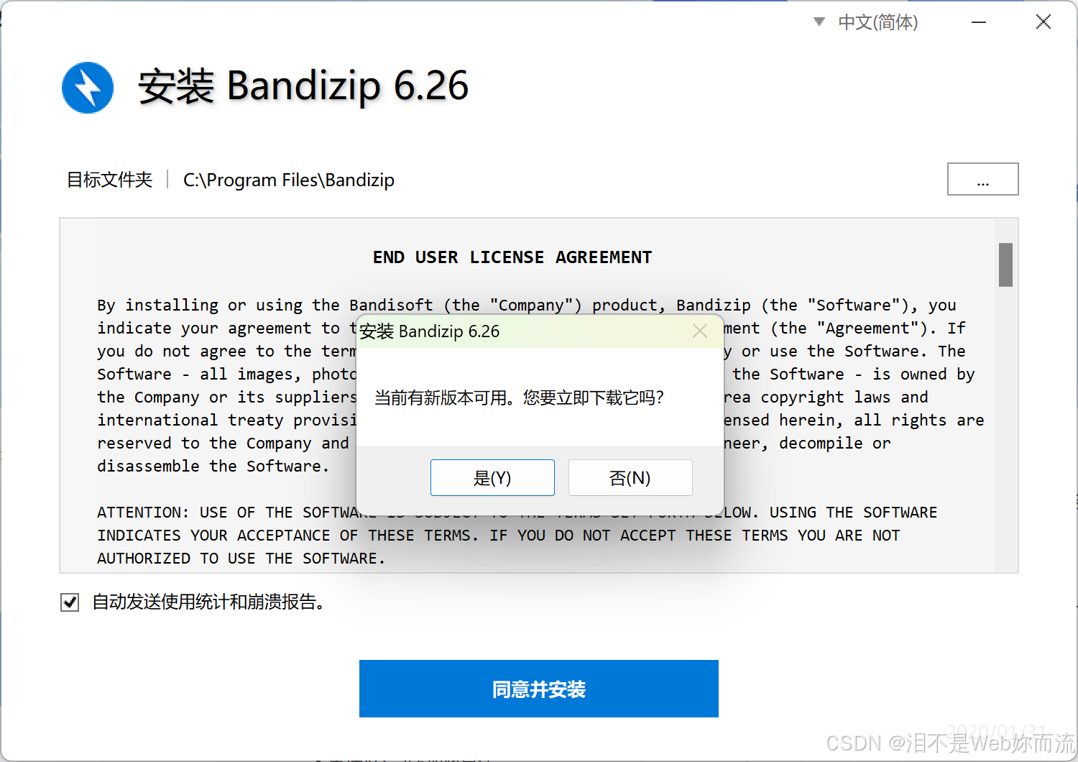
Task: Click the license agreement scrollbar thumb
Action: click(x=1005, y=265)
